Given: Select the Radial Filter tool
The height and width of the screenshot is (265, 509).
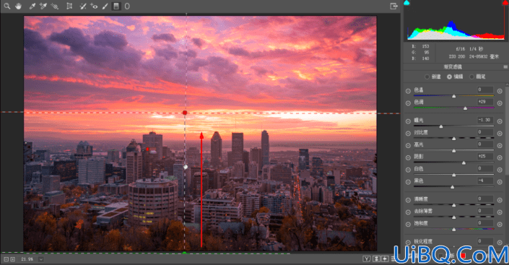Looking at the screenshot, I should [127, 6].
